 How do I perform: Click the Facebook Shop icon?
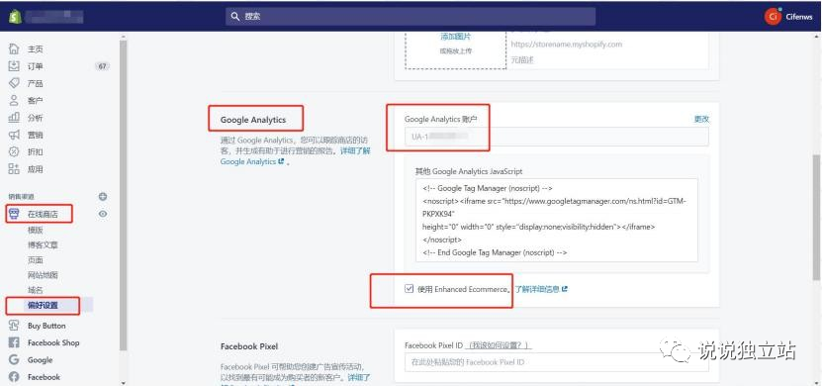14,342
